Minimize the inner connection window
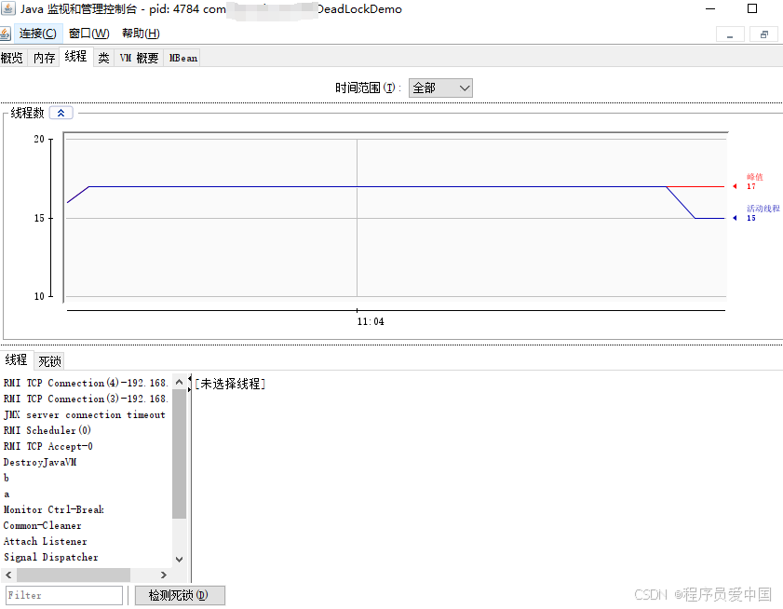This screenshot has height=609, width=783. click(x=730, y=34)
